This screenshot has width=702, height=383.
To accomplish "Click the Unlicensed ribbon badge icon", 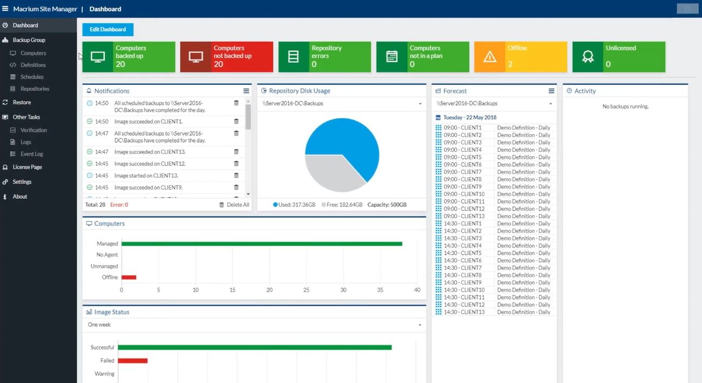I will coord(588,57).
